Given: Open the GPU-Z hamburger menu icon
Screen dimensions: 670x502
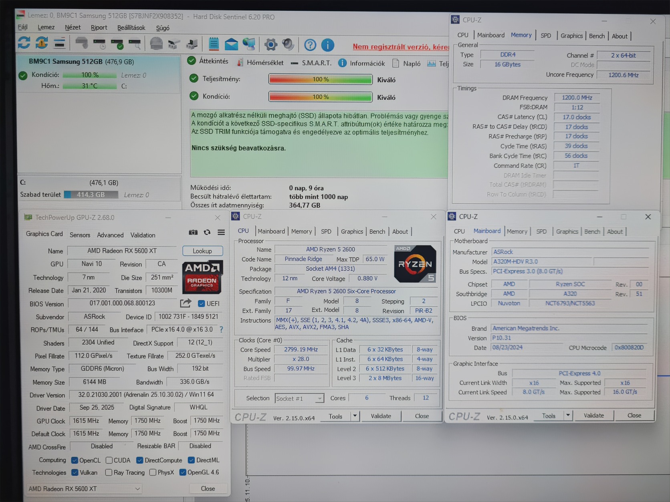Looking at the screenshot, I should pos(221,232).
